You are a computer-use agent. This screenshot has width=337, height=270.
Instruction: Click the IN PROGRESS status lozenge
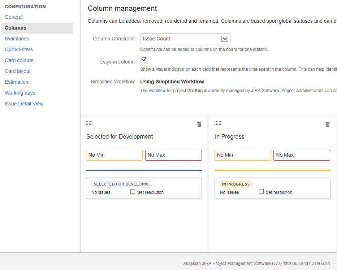(236, 184)
